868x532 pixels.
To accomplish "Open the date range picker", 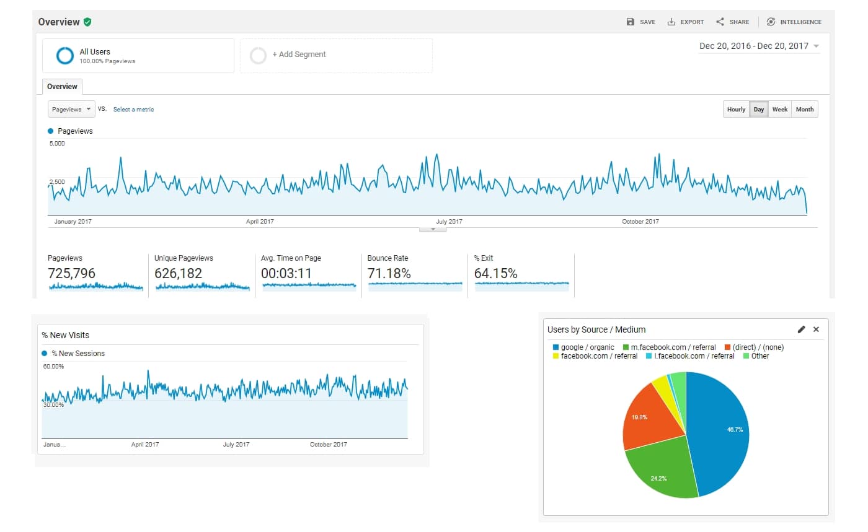I will [x=759, y=46].
